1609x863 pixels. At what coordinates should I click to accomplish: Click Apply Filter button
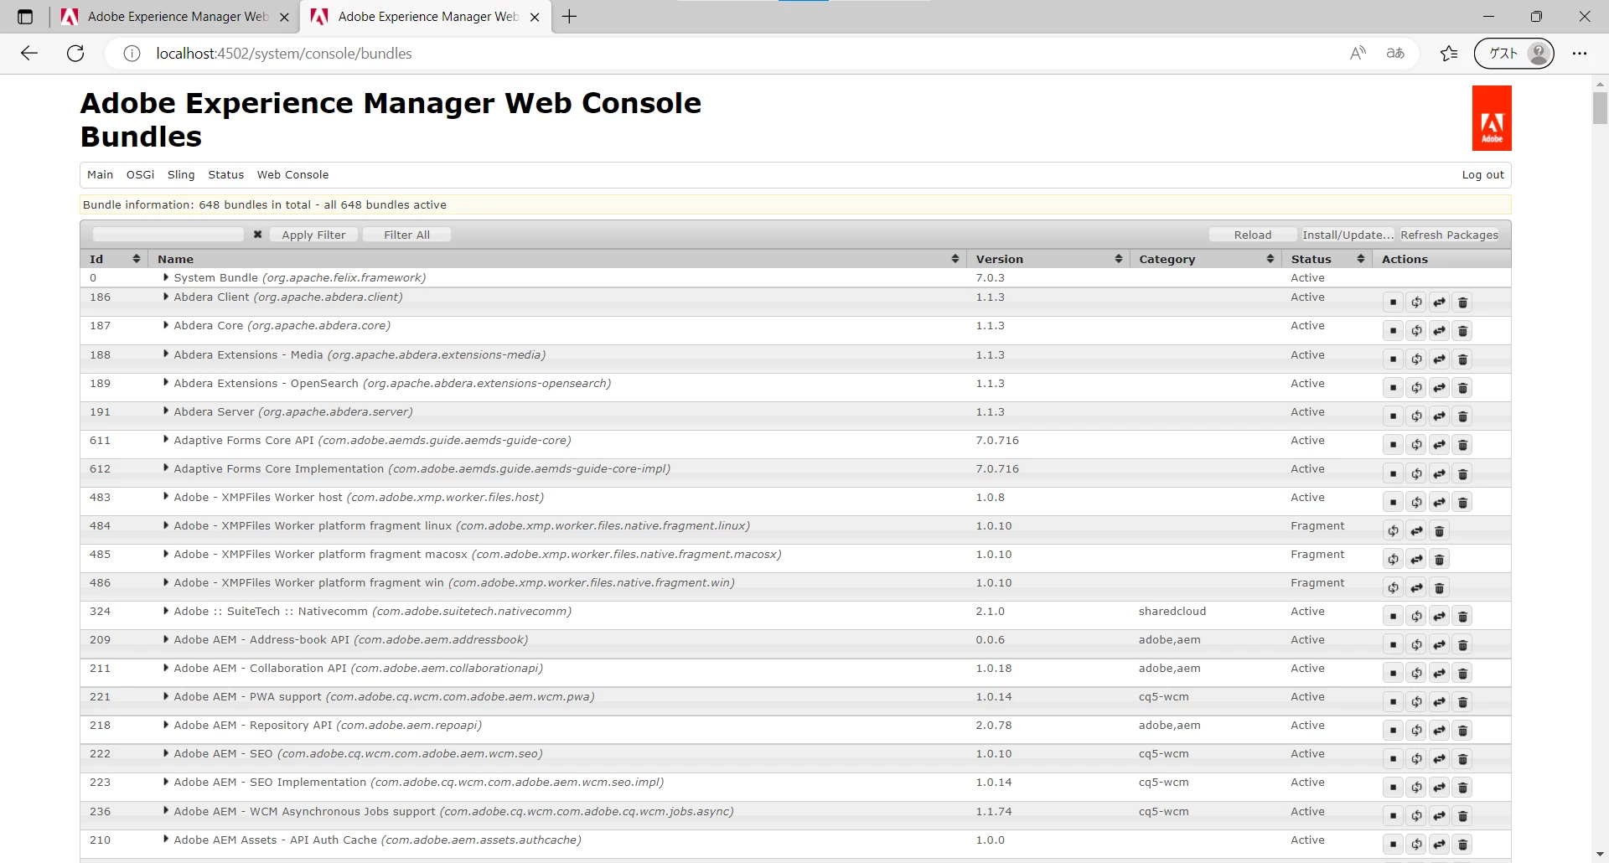(313, 235)
